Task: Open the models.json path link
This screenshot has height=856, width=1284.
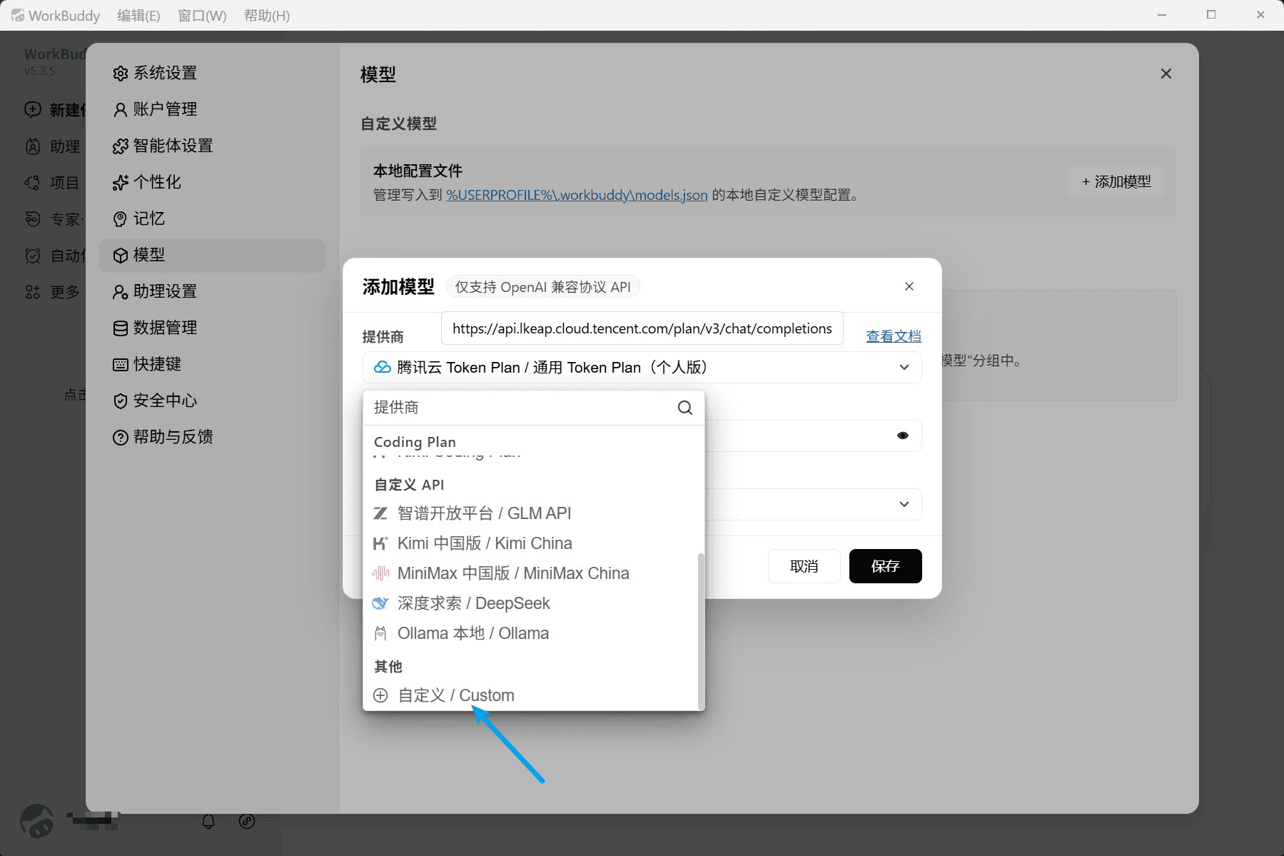Action: [x=577, y=195]
